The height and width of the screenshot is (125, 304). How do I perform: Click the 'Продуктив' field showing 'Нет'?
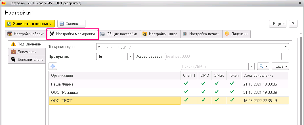(x=112, y=57)
